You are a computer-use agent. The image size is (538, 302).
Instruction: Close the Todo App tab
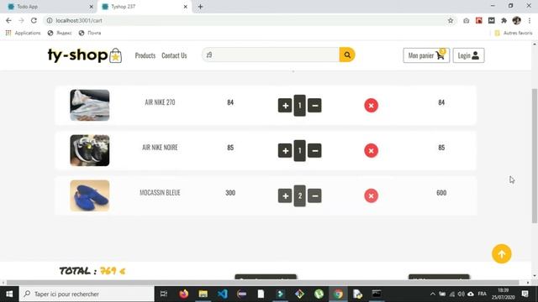pos(92,7)
